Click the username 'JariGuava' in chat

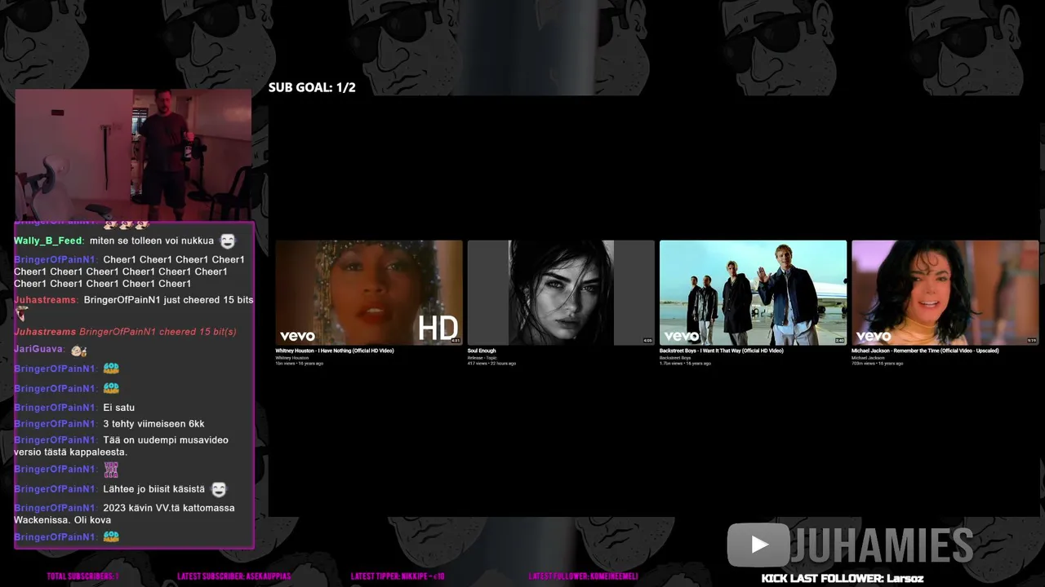38,350
